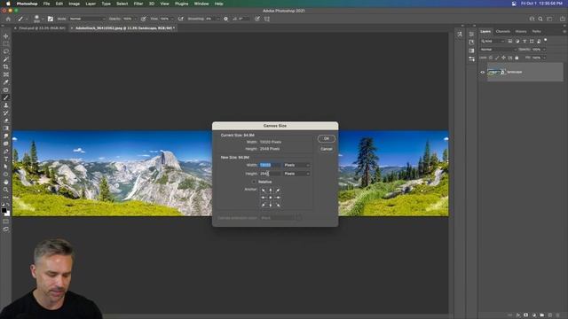Select the Brush tool in toolbar
The width and height of the screenshot is (568, 319).
[6, 97]
